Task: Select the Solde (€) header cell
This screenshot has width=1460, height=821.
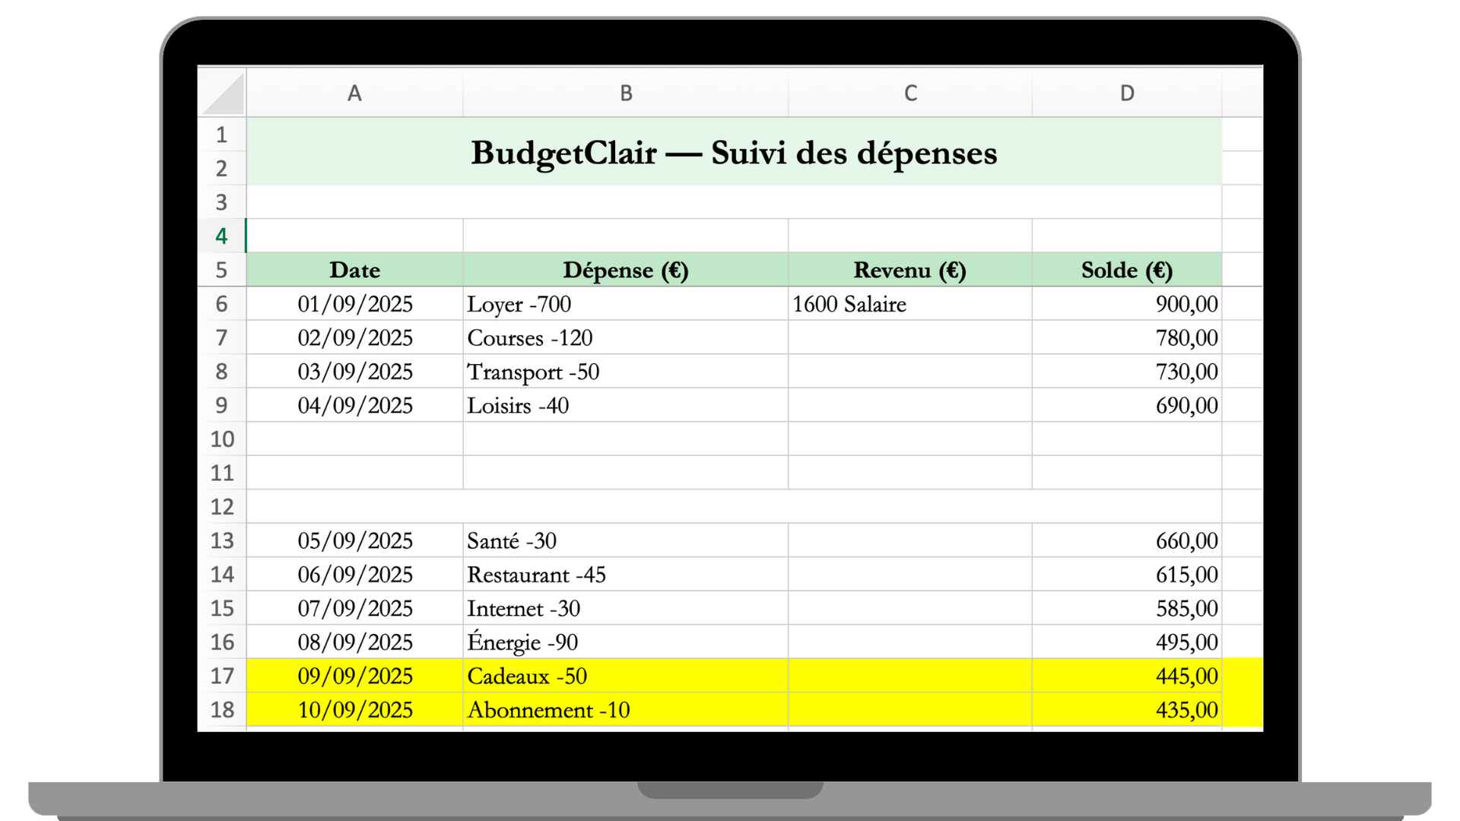Action: 1126,270
